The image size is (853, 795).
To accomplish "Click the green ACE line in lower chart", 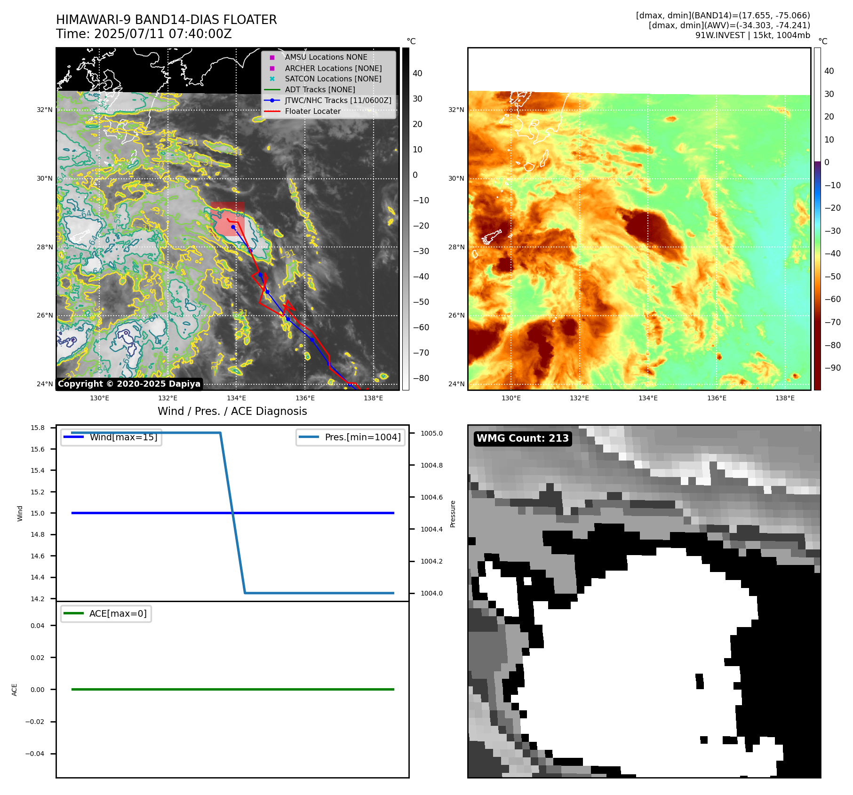I will [233, 689].
